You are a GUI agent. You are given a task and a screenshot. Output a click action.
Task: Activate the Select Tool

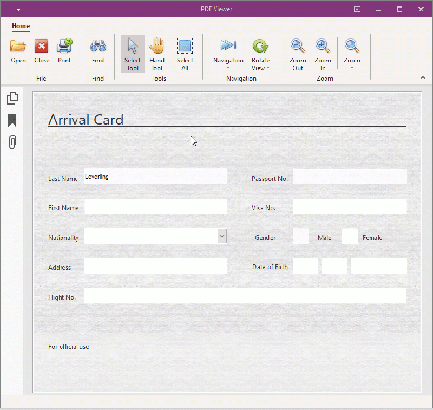pyautogui.click(x=133, y=51)
